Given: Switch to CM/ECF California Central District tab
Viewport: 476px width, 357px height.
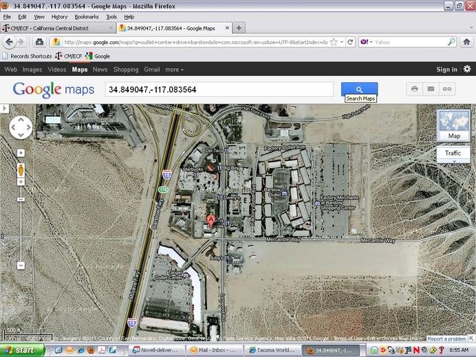Looking at the screenshot, I should pyautogui.click(x=58, y=28).
